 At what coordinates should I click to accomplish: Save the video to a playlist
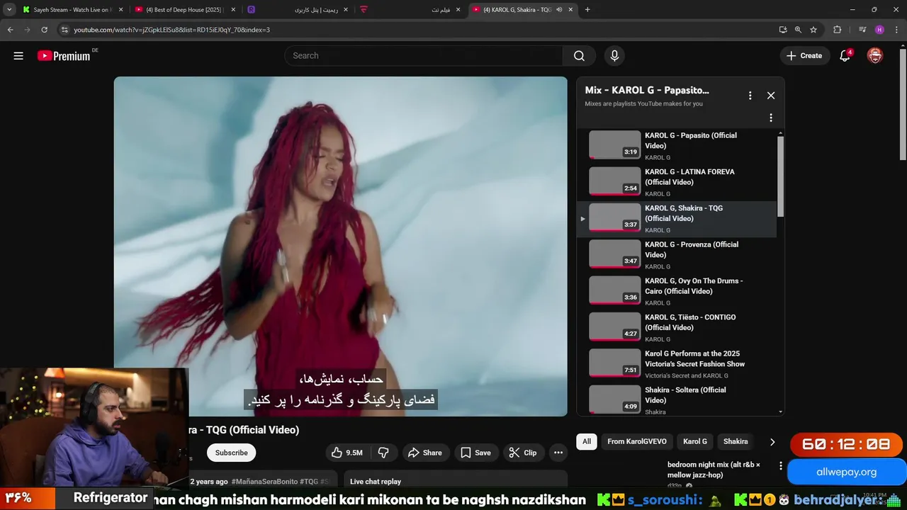(x=475, y=453)
